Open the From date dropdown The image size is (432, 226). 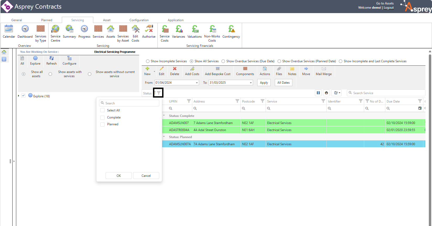coord(197,83)
